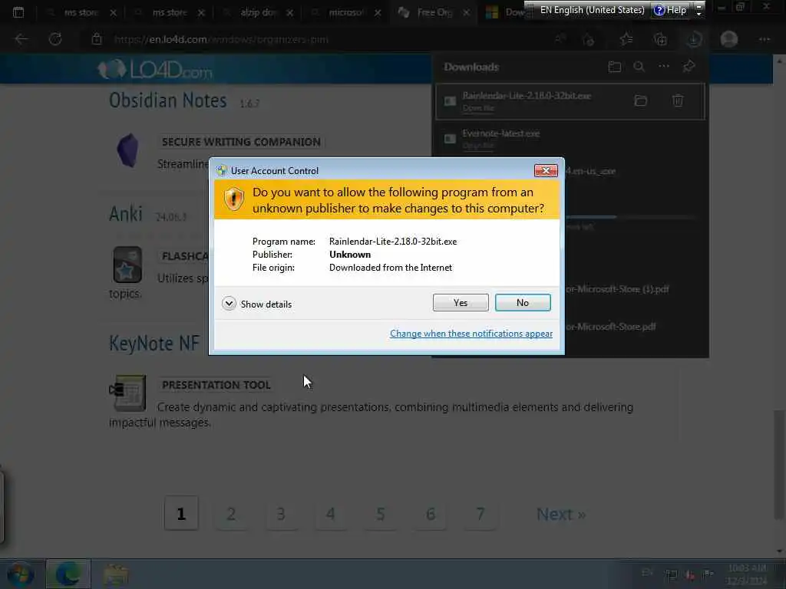Open browser profile avatar

point(729,39)
